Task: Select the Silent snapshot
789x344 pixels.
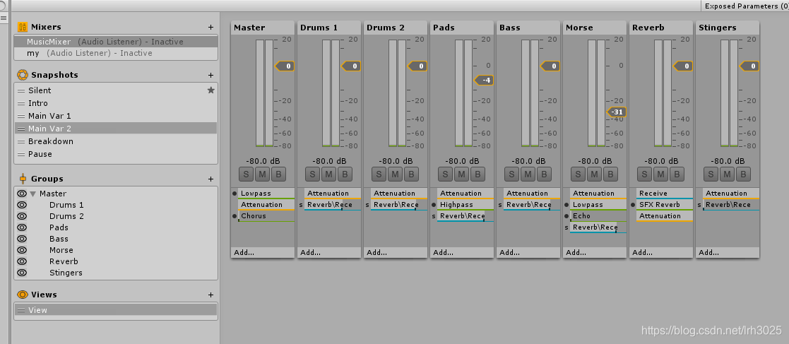Action: point(117,90)
